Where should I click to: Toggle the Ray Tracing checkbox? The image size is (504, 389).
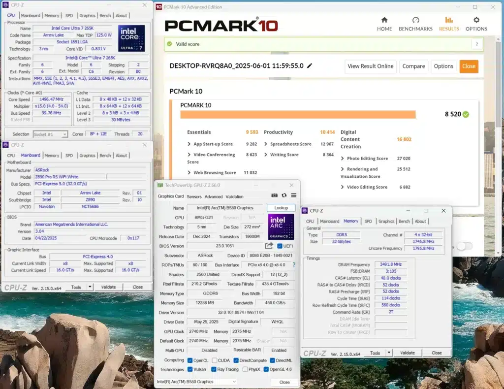click(214, 369)
